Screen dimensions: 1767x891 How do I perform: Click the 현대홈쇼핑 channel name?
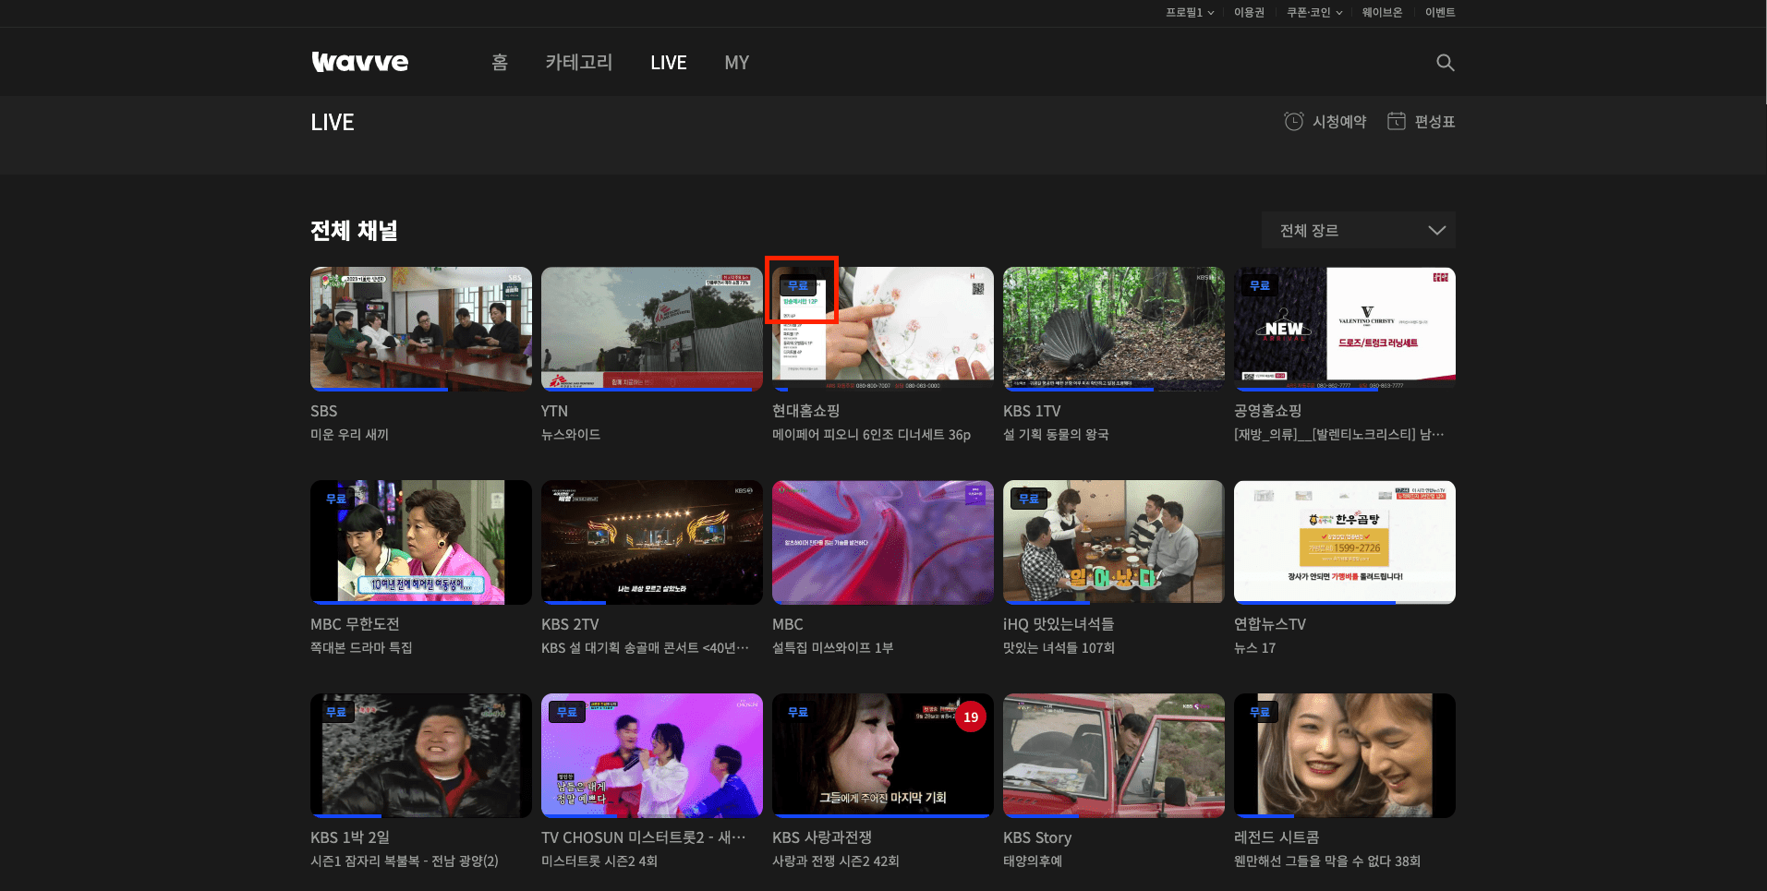[806, 411]
